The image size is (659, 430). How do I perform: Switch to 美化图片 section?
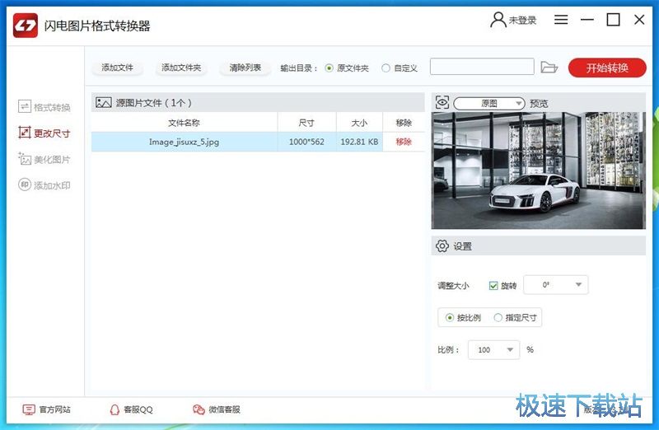click(44, 159)
